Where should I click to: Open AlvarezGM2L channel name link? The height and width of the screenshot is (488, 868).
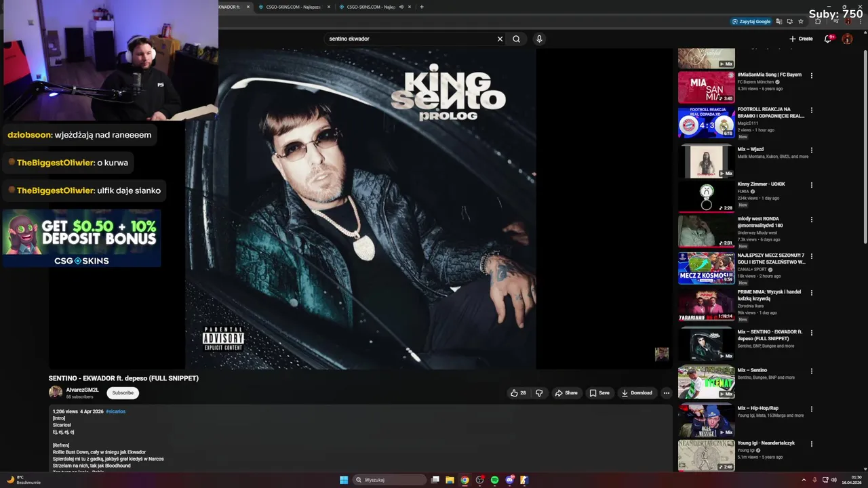pyautogui.click(x=82, y=390)
